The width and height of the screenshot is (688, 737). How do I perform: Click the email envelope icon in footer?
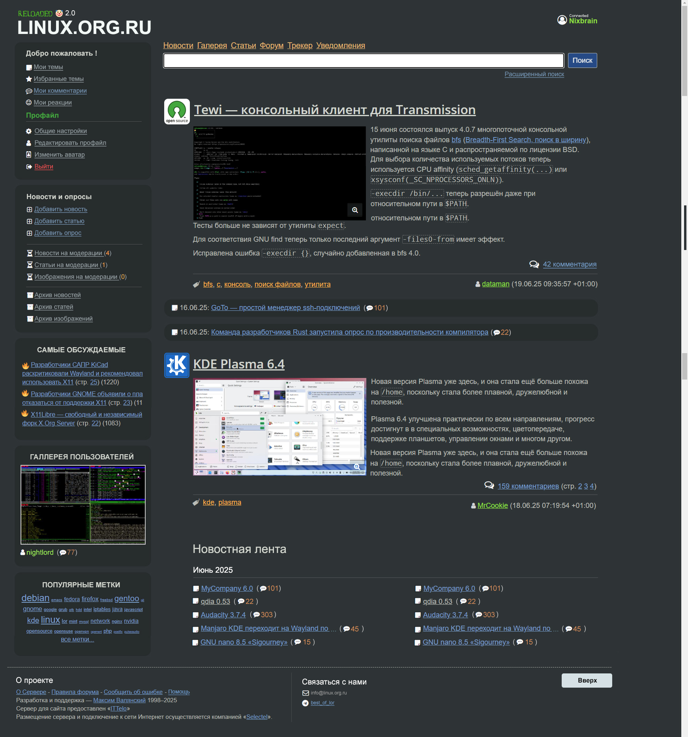[x=306, y=693]
